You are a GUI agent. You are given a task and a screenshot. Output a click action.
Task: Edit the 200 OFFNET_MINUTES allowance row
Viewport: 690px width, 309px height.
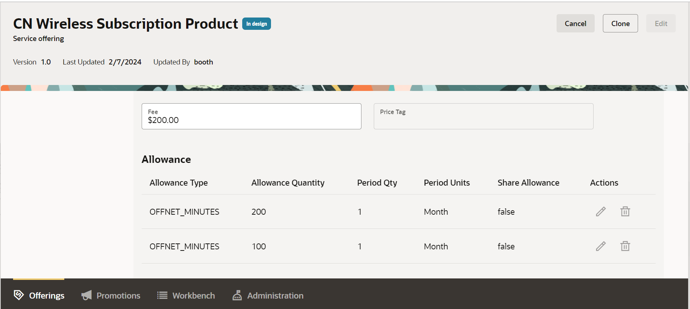(x=601, y=212)
